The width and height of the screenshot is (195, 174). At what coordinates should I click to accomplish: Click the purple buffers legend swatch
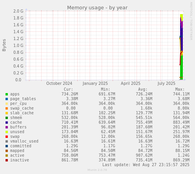click(x=7, y=127)
